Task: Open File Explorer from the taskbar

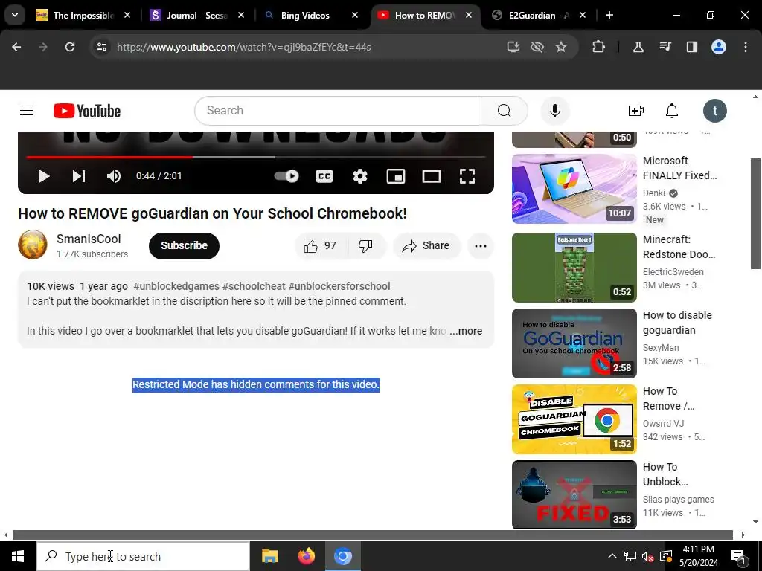Action: click(269, 556)
